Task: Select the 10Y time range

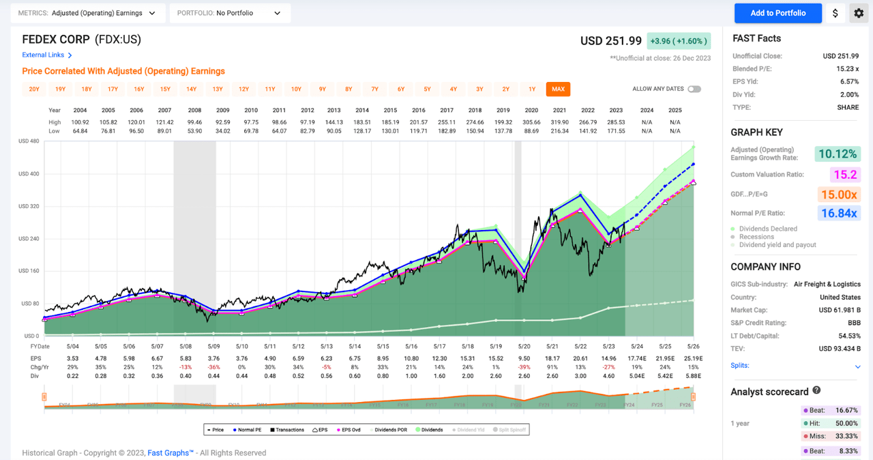Action: 296,89
